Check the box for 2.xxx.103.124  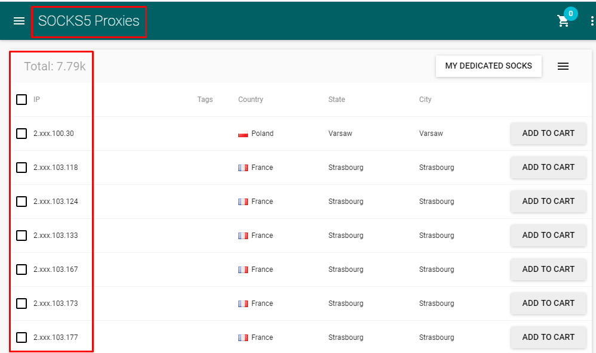21,202
